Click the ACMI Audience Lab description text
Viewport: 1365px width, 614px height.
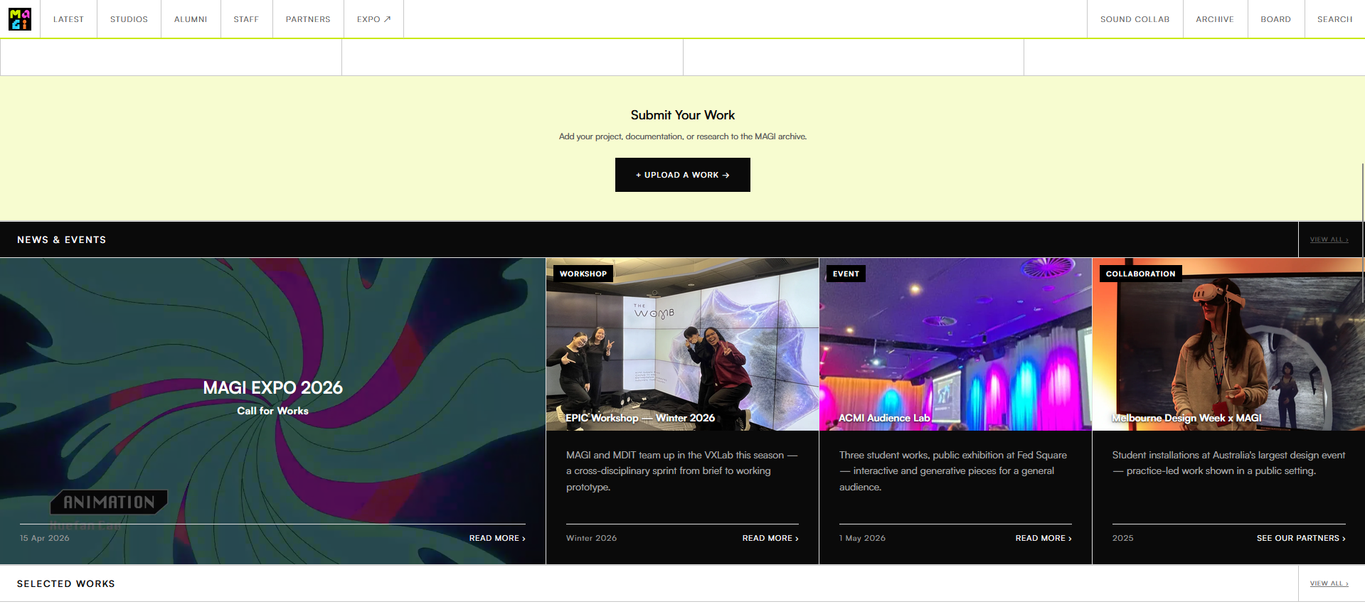pyautogui.click(x=953, y=470)
